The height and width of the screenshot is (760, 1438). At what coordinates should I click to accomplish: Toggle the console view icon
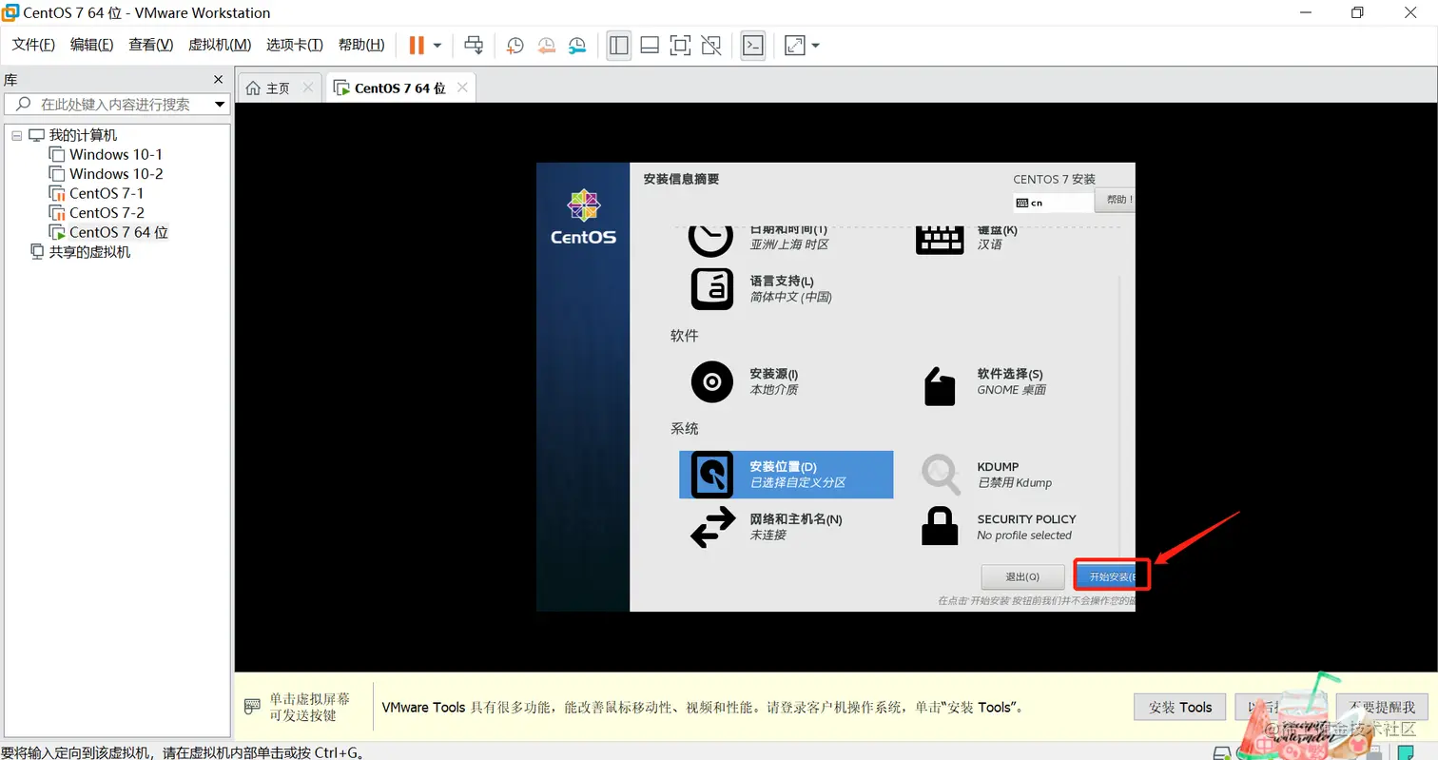[753, 45]
